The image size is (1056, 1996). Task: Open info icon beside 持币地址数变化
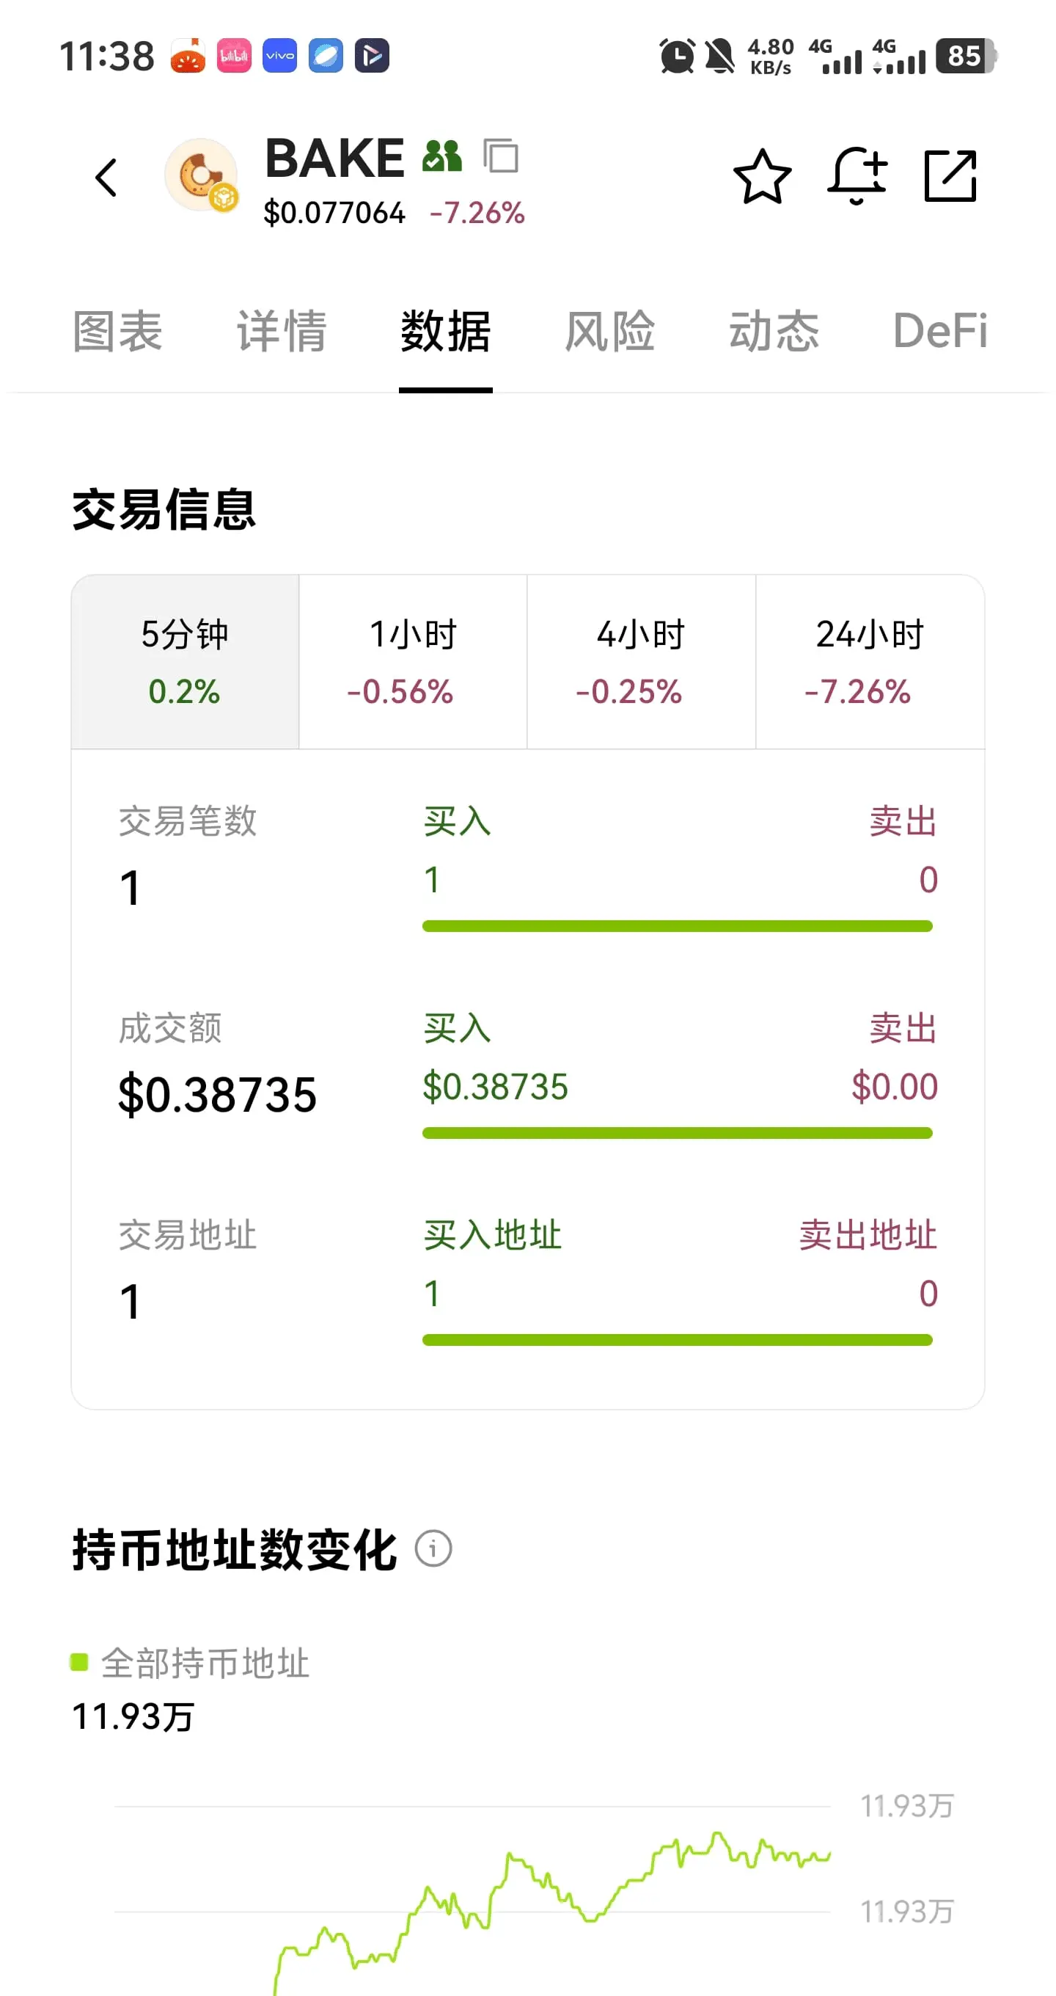click(x=433, y=1548)
